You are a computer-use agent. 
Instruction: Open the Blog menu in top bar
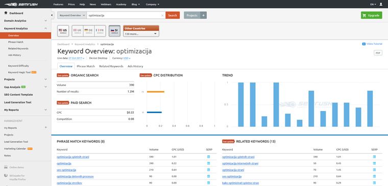click(136, 4)
